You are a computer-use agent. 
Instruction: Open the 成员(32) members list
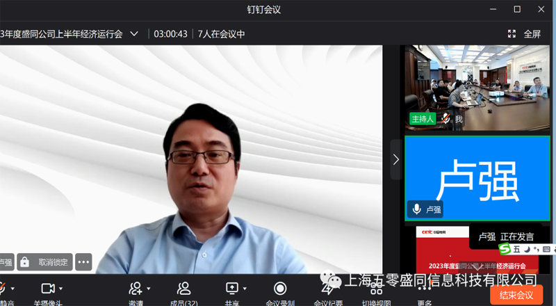click(183, 288)
